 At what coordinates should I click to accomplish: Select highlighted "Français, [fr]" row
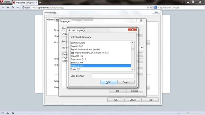(x=101, y=66)
